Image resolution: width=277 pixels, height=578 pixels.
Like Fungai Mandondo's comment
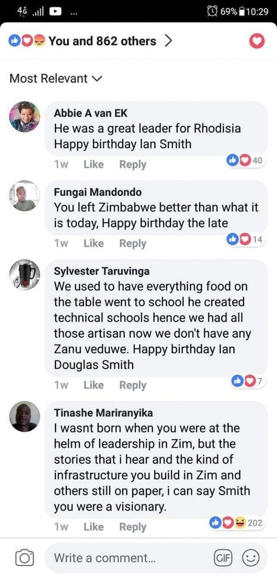coord(93,243)
